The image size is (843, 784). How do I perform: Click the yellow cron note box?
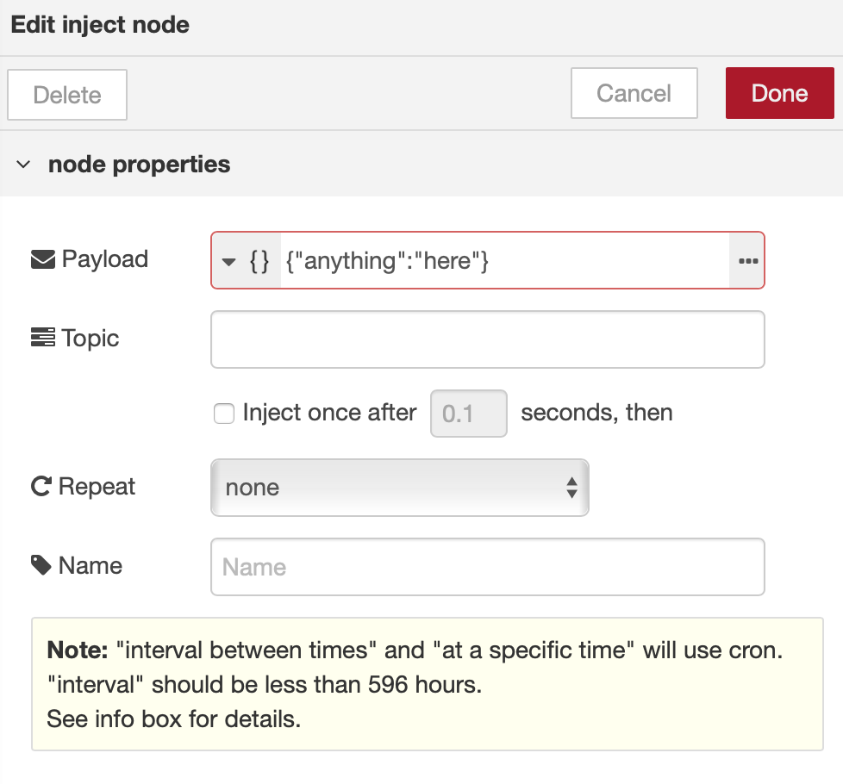click(x=427, y=684)
